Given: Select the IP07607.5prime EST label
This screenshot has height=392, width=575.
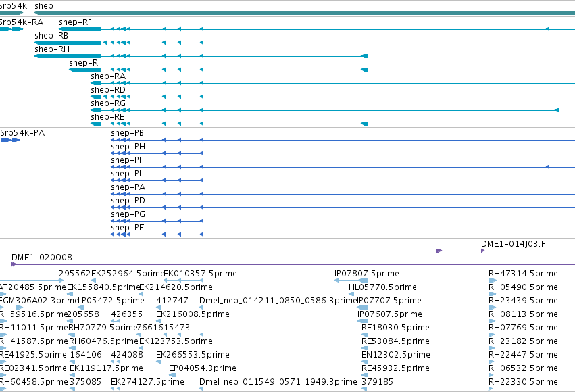Looking at the screenshot, I should (389, 314).
